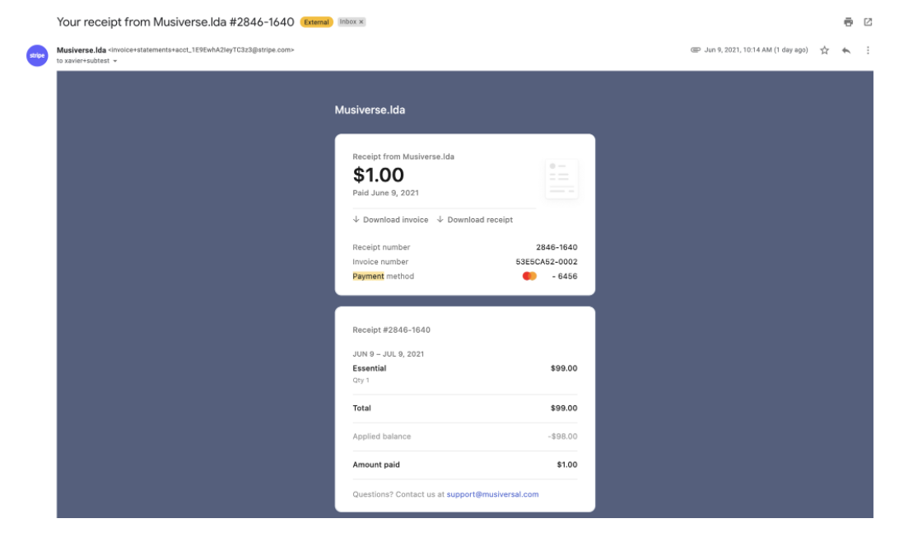Click the Mastercard logo in payment method
The width and height of the screenshot is (908, 542).
point(529,277)
